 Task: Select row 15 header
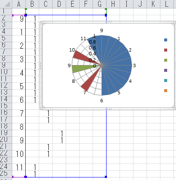pos(6,106)
